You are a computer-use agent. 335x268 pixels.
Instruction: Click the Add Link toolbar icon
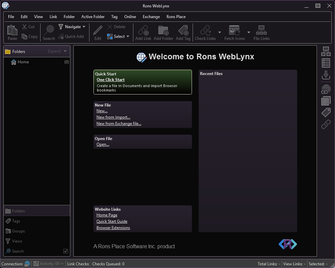tap(143, 30)
